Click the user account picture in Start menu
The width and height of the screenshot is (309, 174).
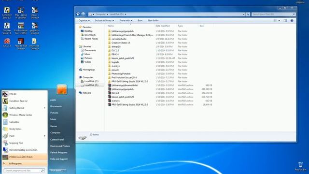pyautogui.click(x=62, y=89)
